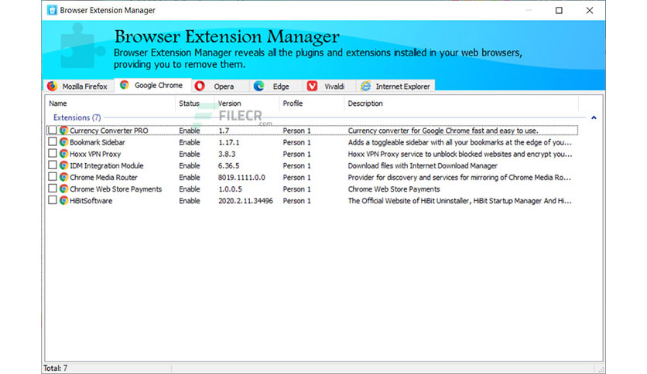647x374 pixels.
Task: Tick the Hoxx VPN Proxy checkbox
Action: pyautogui.click(x=53, y=153)
